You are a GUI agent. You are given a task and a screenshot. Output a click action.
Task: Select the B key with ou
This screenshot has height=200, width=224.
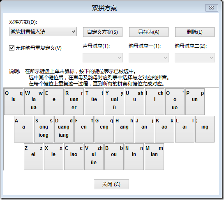pos(114,156)
